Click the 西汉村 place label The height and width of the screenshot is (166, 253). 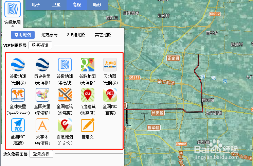coord(112,18)
